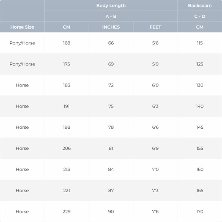Click the Body Length header cell
The width and height of the screenshot is (222, 222).
[111, 6]
